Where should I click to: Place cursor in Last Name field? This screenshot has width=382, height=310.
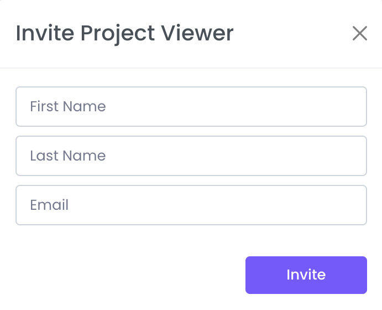click(x=191, y=156)
